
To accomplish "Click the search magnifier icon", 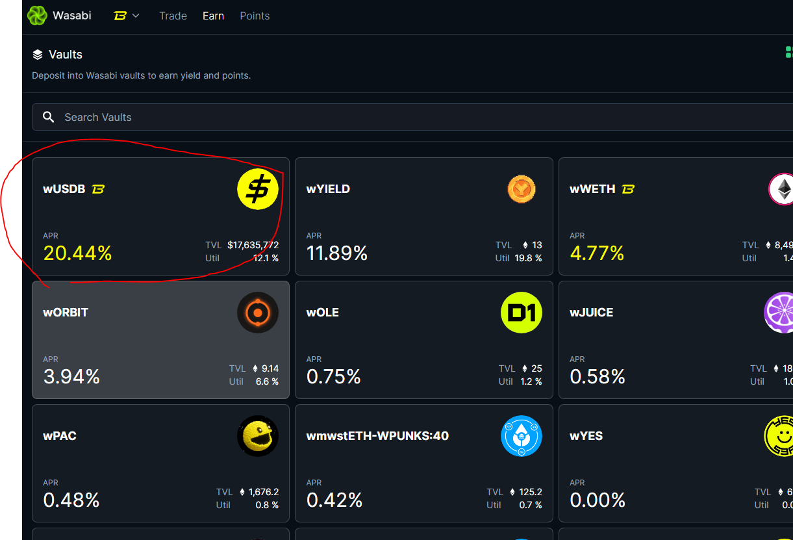I will coord(49,117).
